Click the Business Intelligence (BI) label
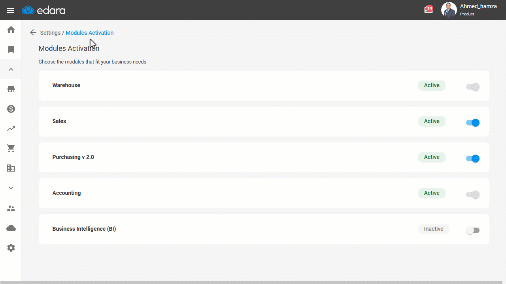The width and height of the screenshot is (506, 284). pyautogui.click(x=84, y=229)
